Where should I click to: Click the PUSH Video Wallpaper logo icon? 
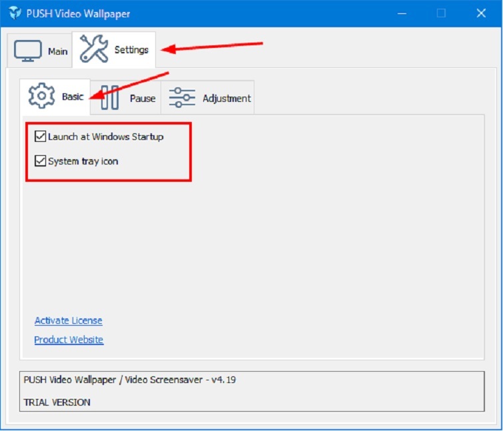click(15, 13)
